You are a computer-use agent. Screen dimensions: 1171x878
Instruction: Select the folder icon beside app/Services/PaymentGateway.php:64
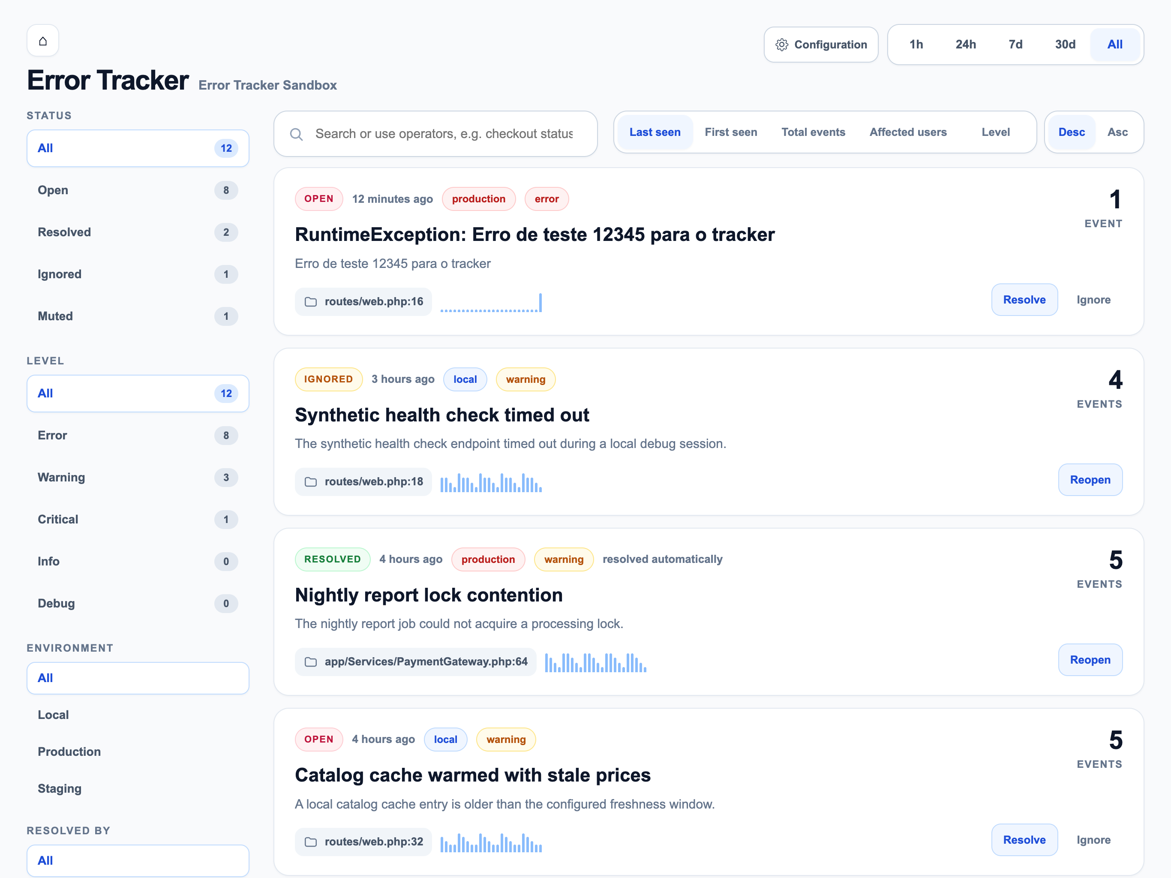[x=311, y=662]
